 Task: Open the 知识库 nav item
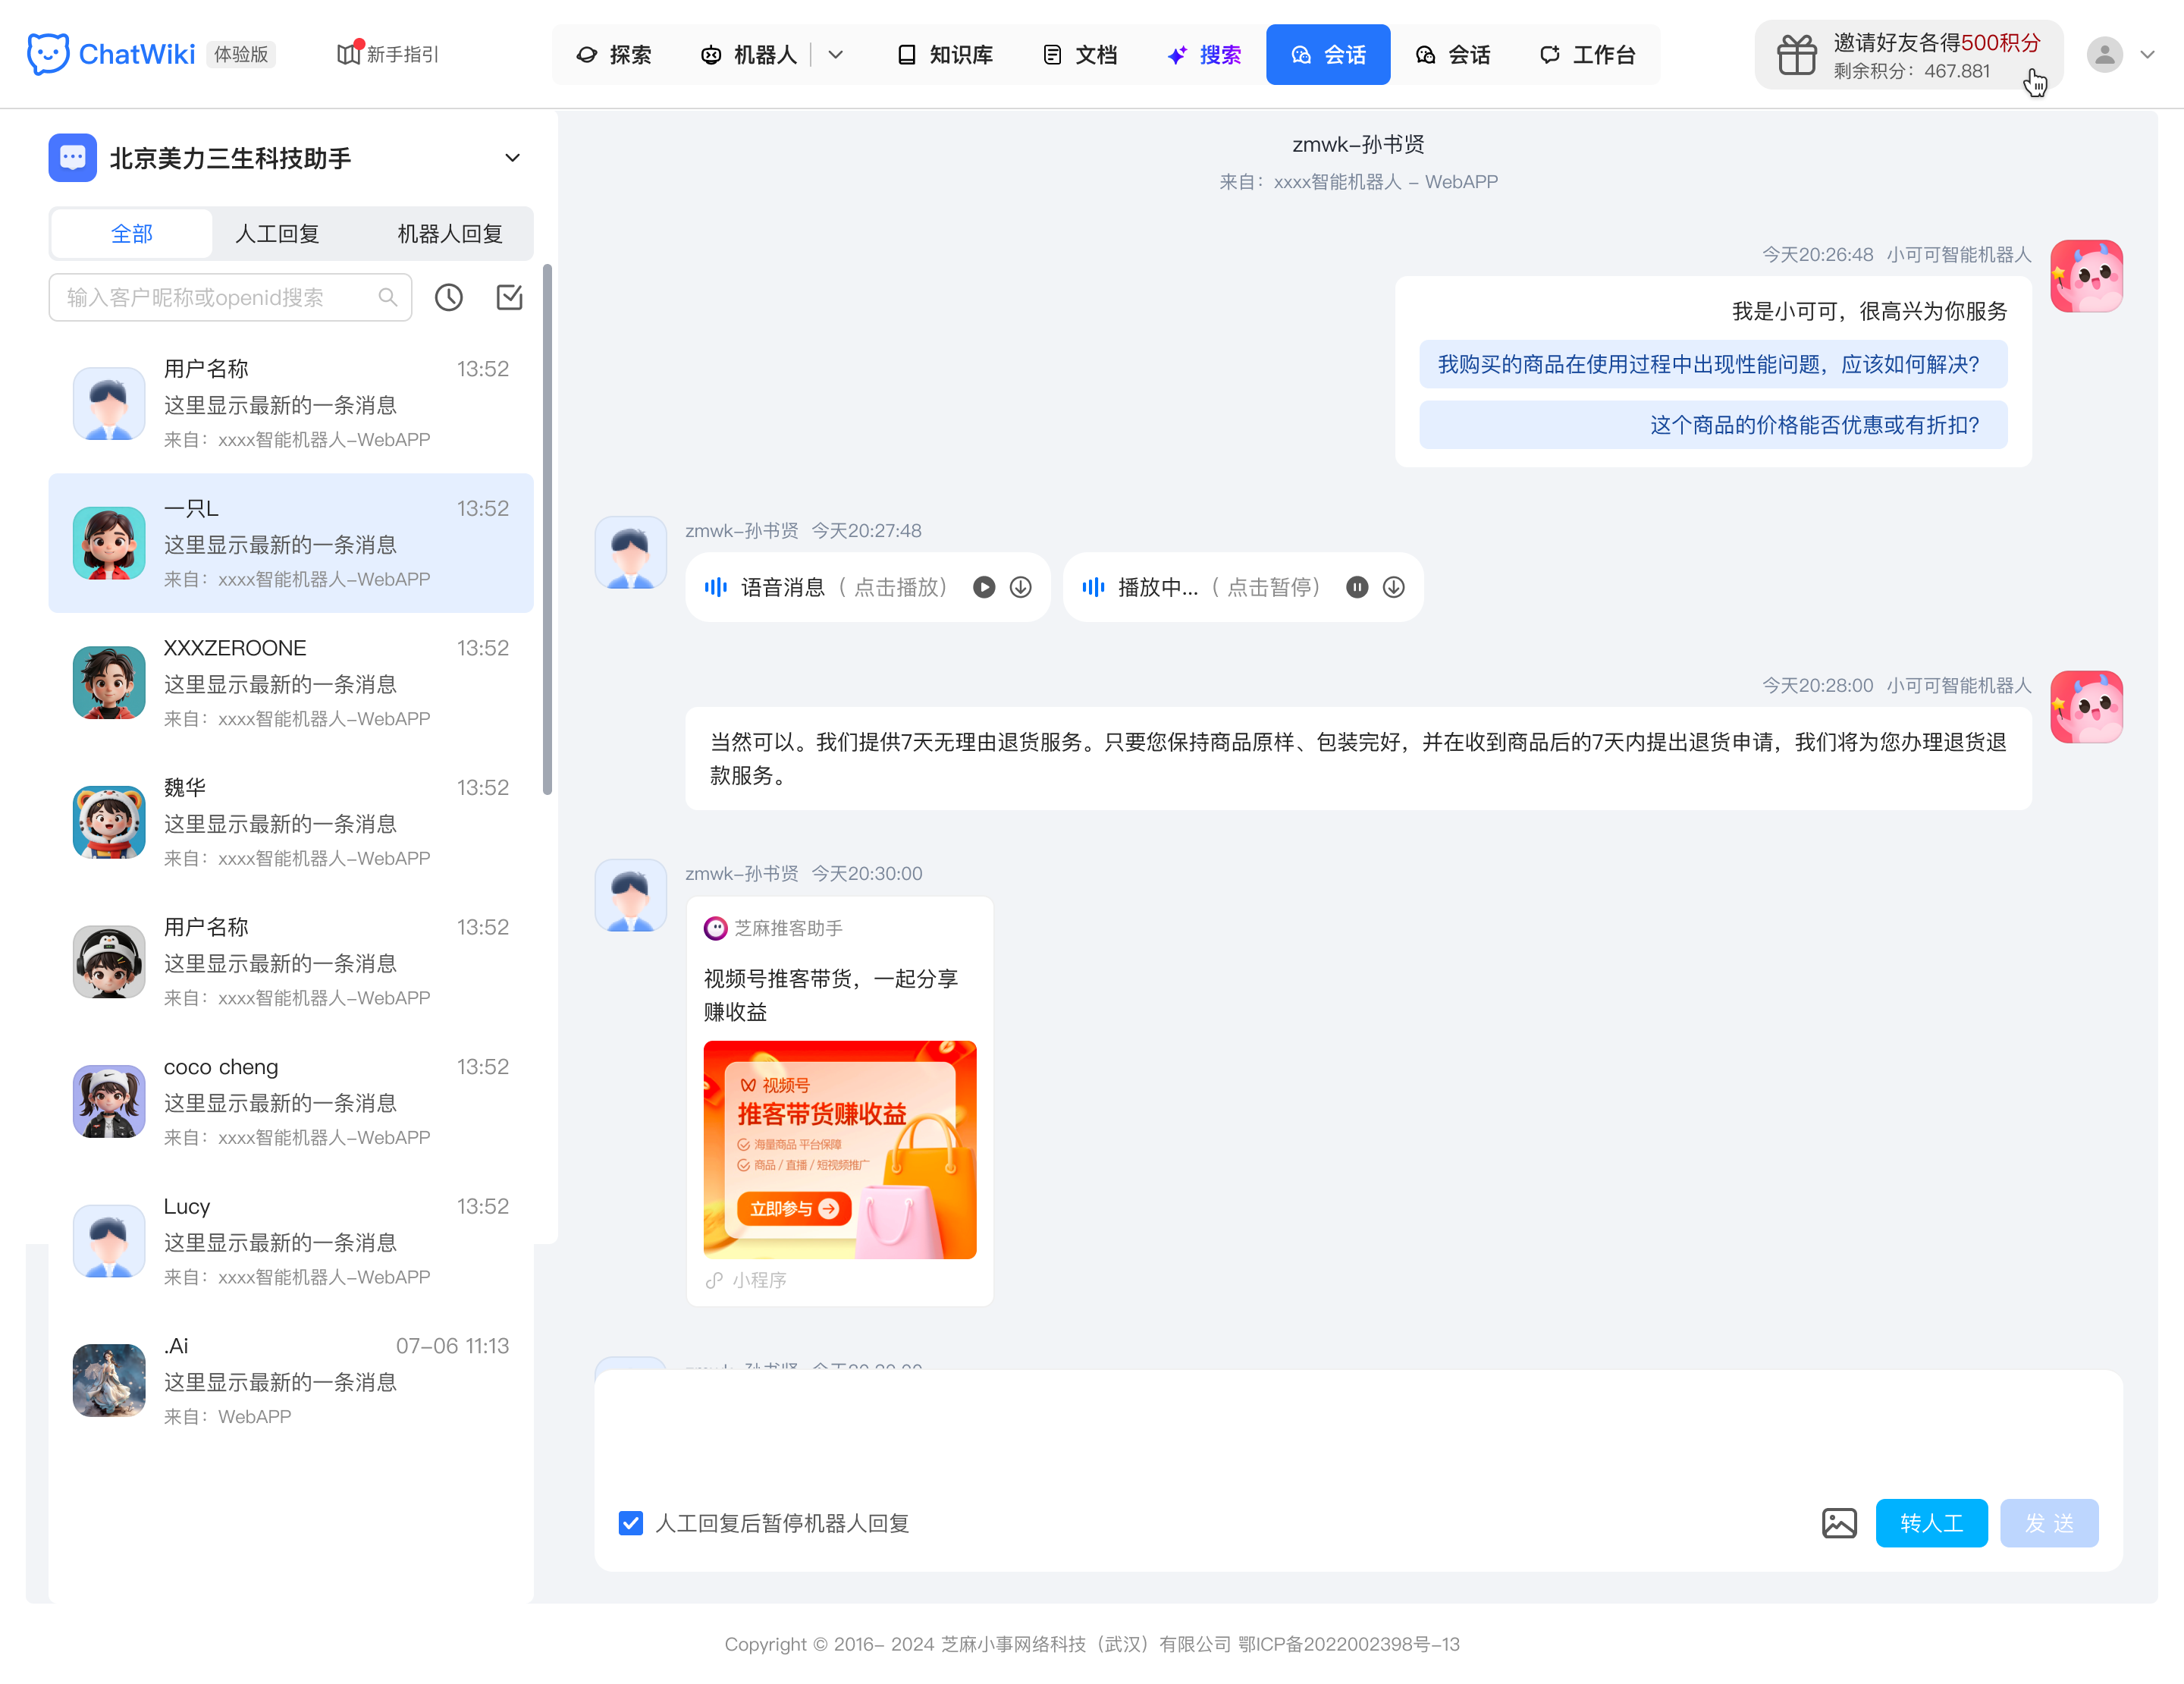(x=944, y=54)
